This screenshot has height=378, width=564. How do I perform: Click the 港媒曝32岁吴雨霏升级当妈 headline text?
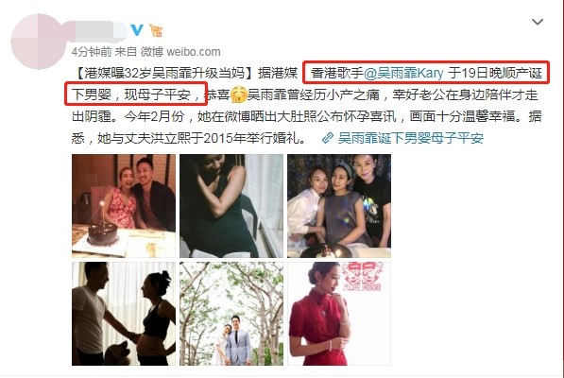(x=164, y=73)
